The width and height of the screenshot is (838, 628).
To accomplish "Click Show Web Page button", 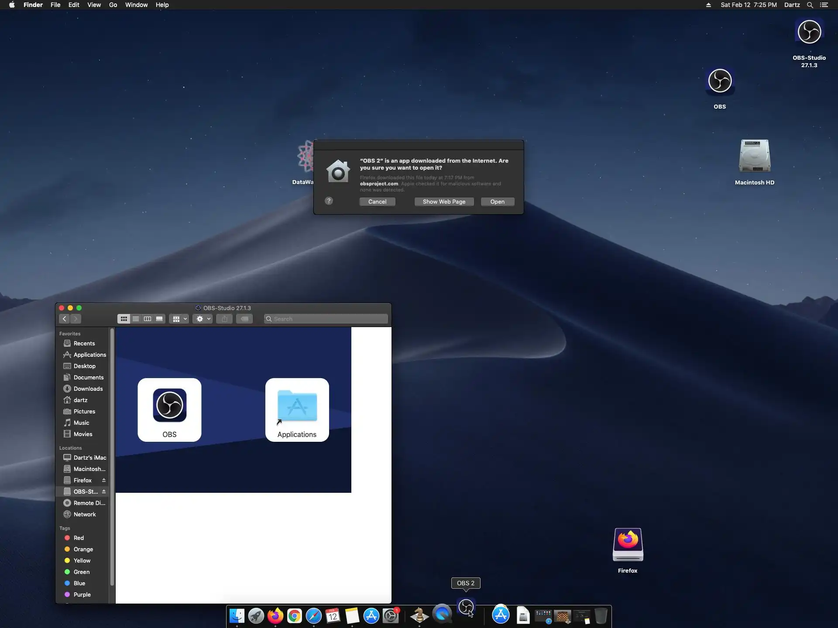I will [x=444, y=201].
